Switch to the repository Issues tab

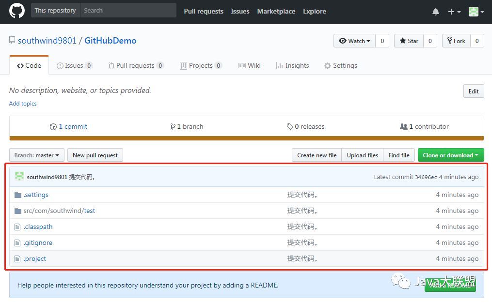pos(74,65)
